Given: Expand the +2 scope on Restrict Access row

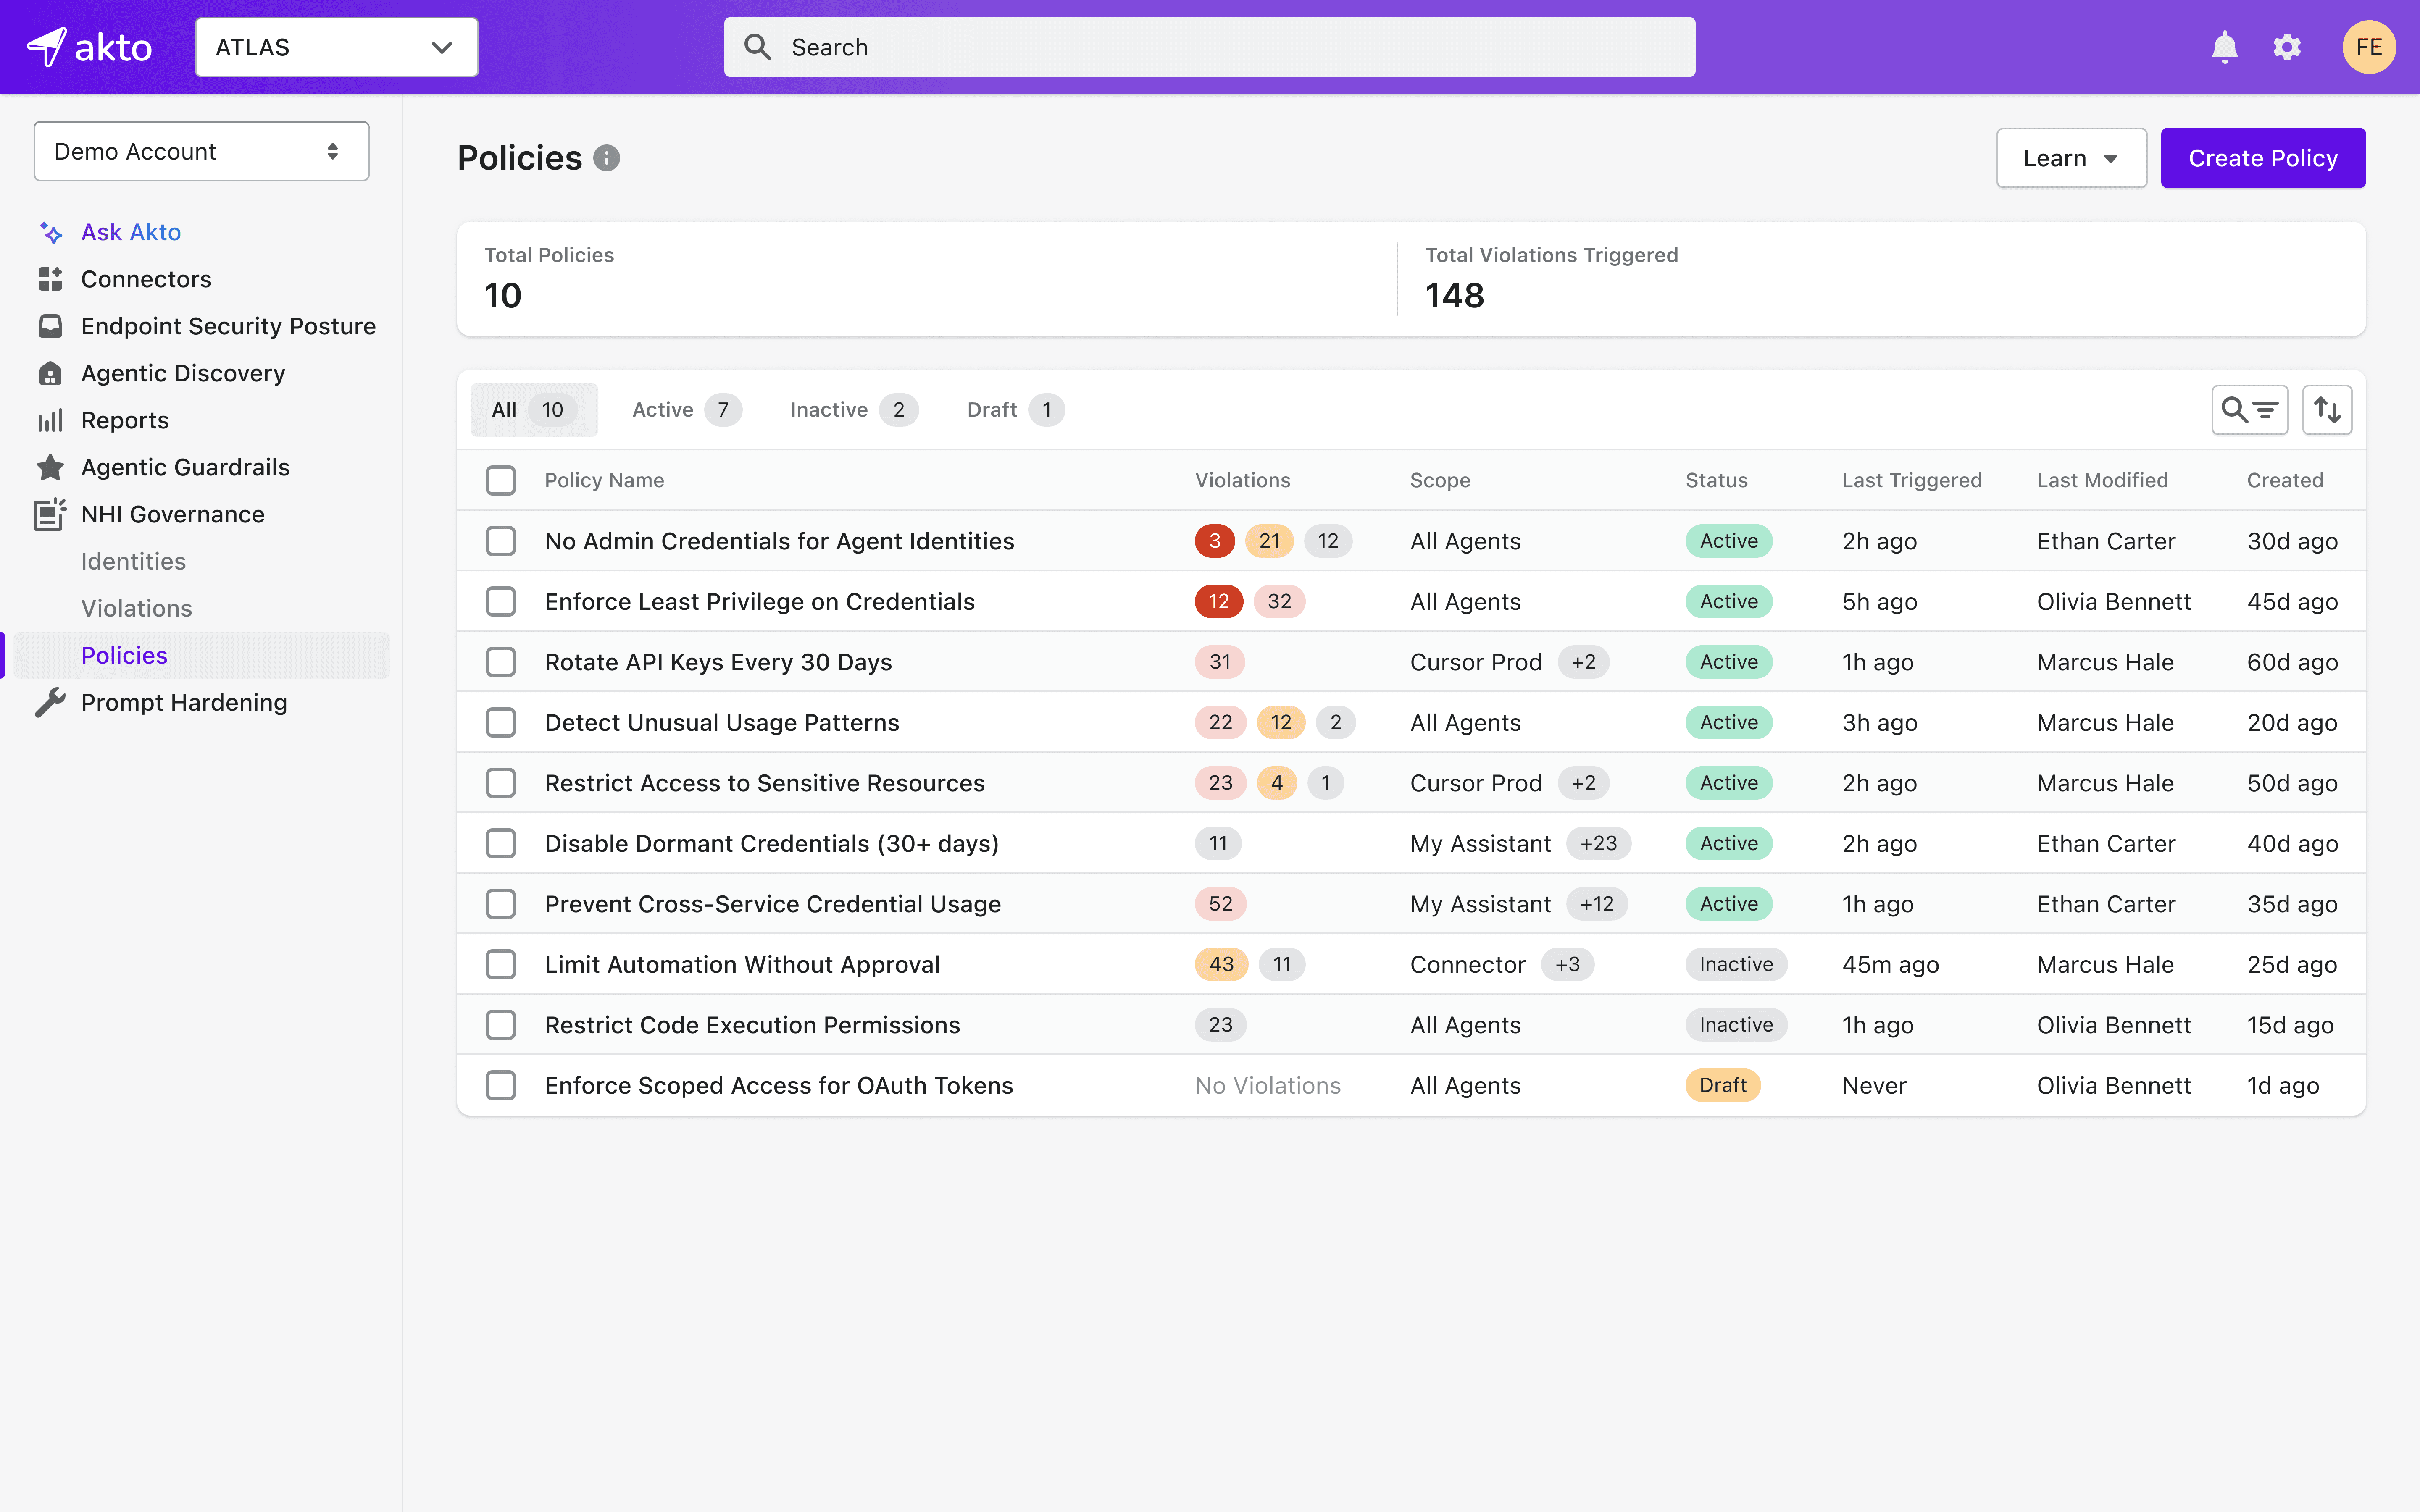Looking at the screenshot, I should click(1584, 783).
